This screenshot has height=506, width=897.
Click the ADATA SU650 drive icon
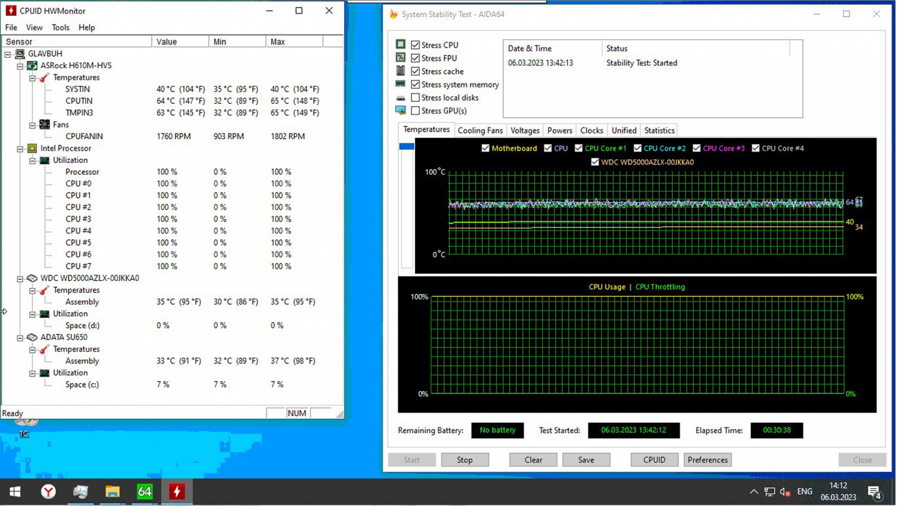point(32,337)
